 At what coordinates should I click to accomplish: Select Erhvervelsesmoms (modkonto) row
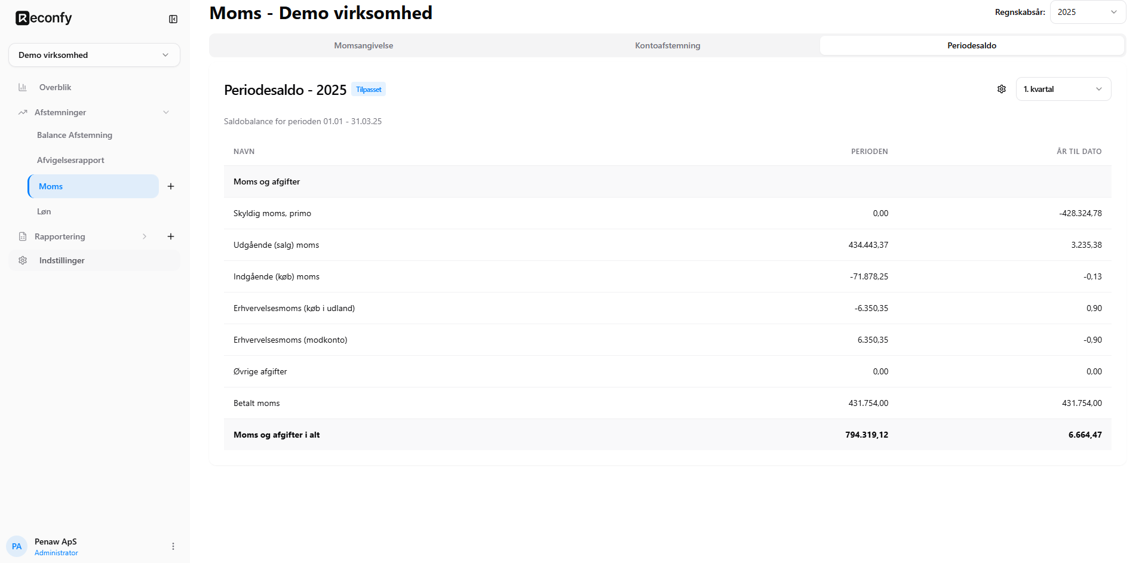click(x=668, y=340)
